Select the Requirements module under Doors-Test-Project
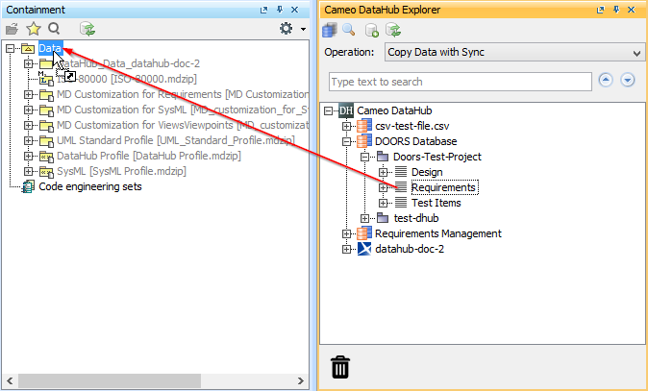Viewport: 648px width, 391px height. [444, 187]
